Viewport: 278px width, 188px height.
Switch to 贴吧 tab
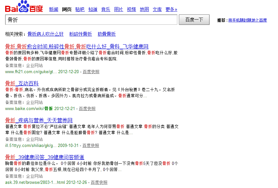(80, 10)
